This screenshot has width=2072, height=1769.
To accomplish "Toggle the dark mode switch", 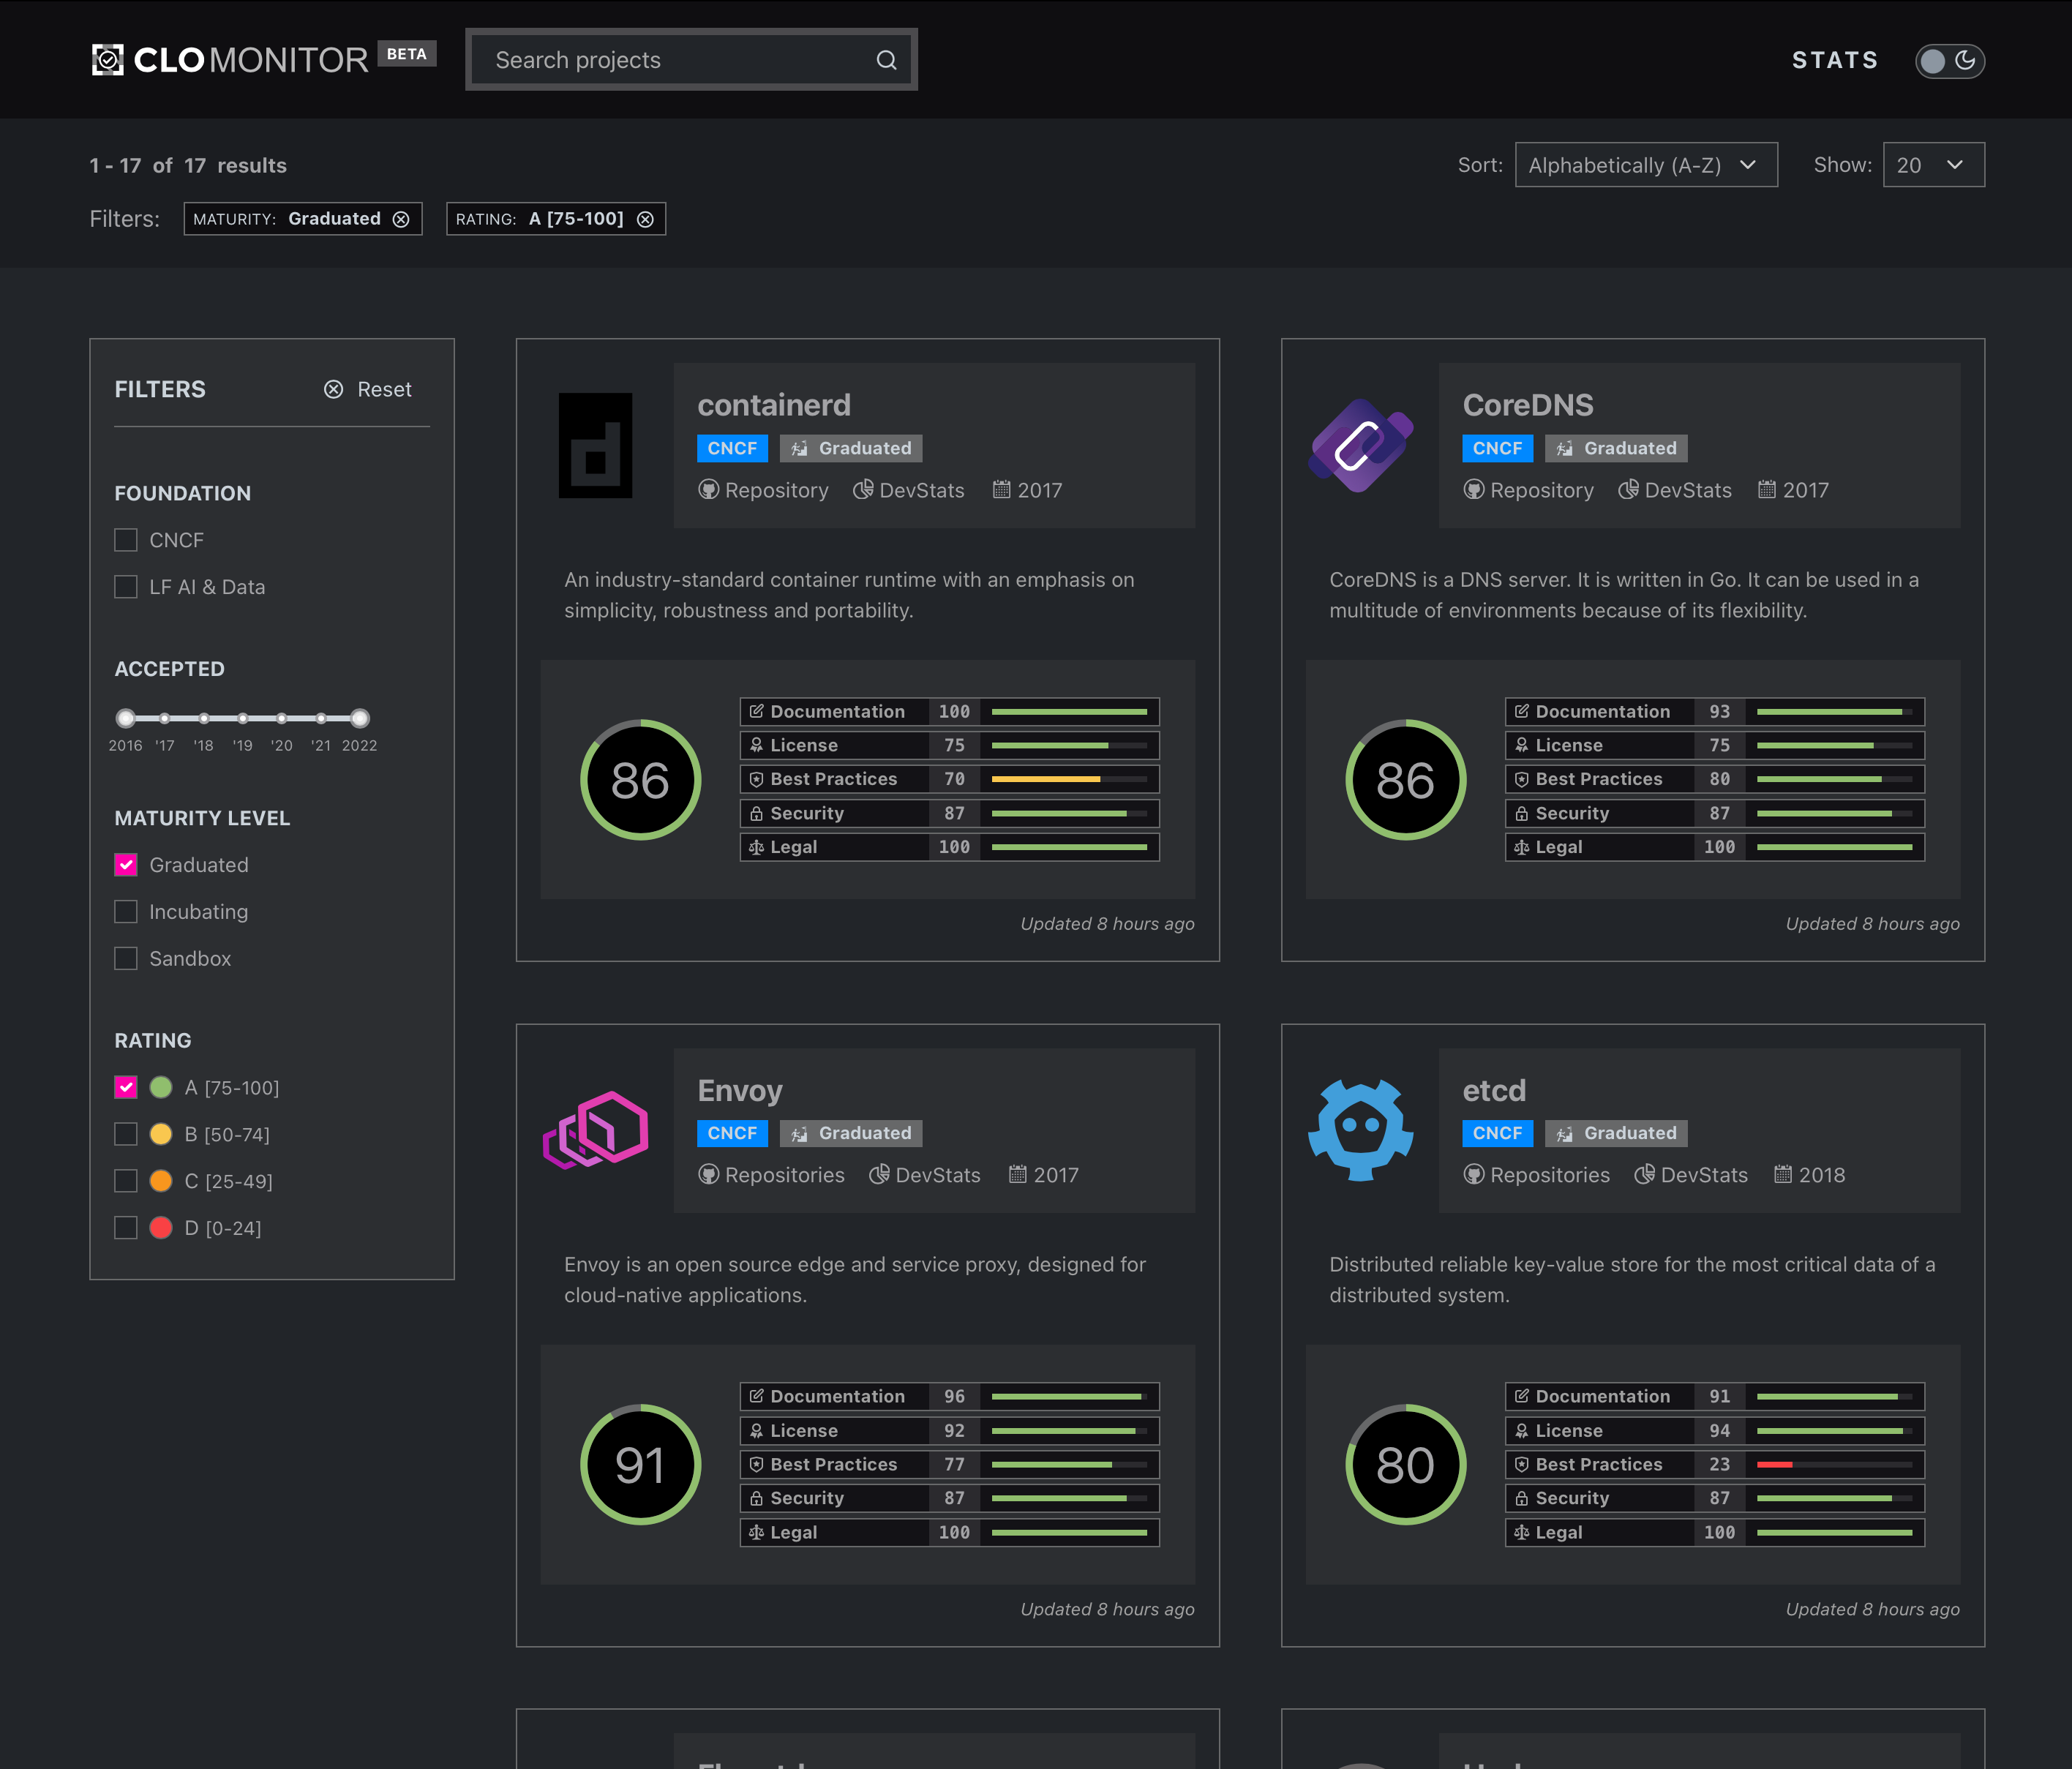I will click(x=1949, y=61).
